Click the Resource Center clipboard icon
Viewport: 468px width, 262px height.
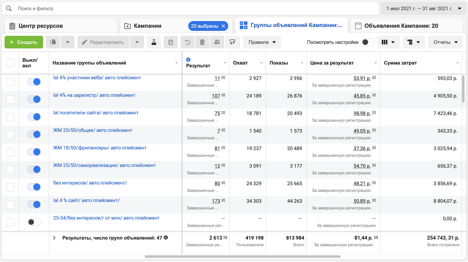click(12, 26)
